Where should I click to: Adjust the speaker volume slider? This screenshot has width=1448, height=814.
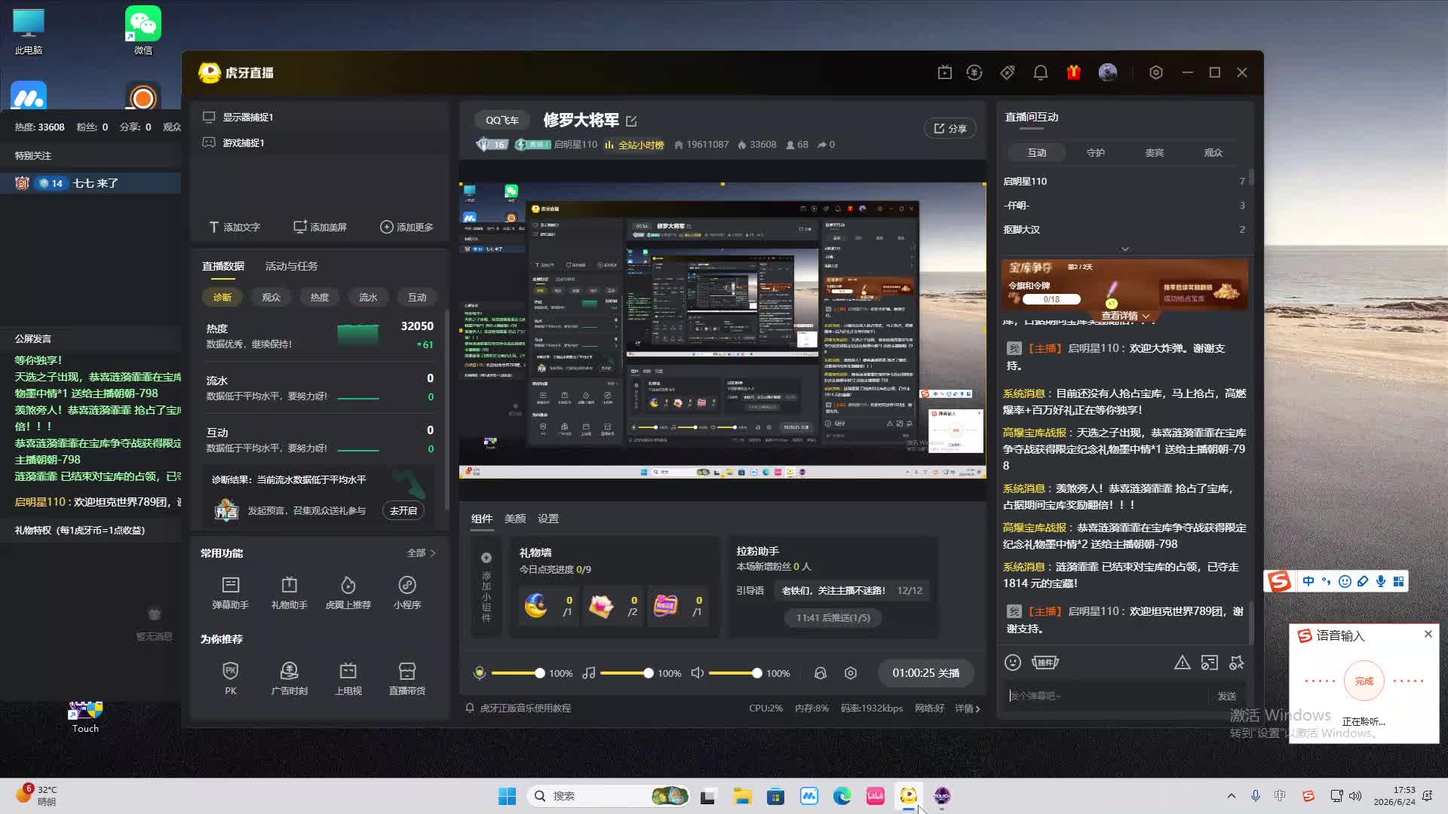(735, 673)
